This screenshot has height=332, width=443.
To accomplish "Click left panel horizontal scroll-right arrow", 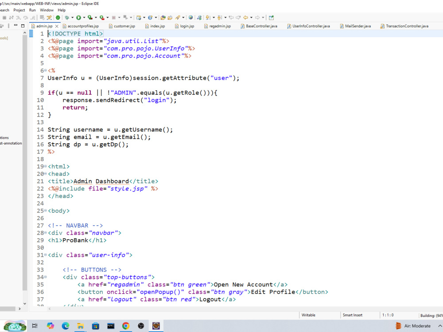I will (19, 309).
